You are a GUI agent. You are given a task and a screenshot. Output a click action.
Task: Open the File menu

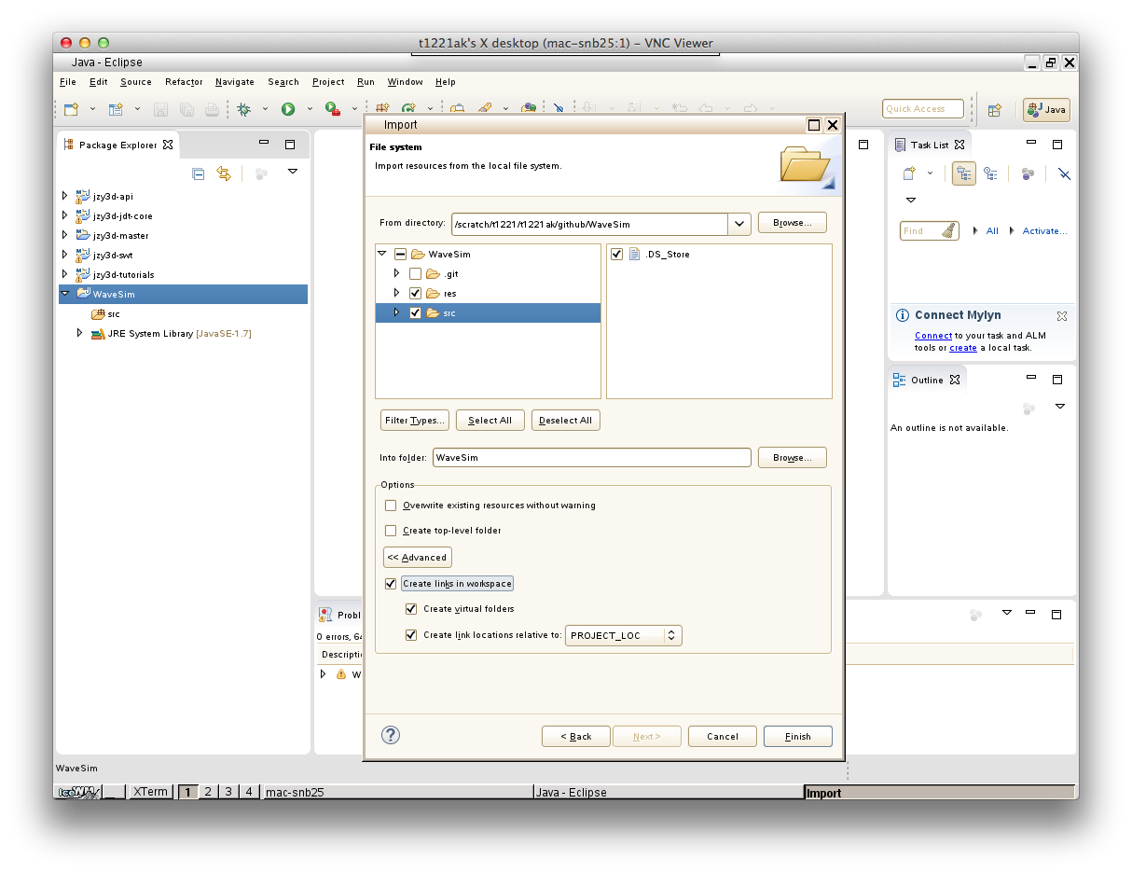68,82
